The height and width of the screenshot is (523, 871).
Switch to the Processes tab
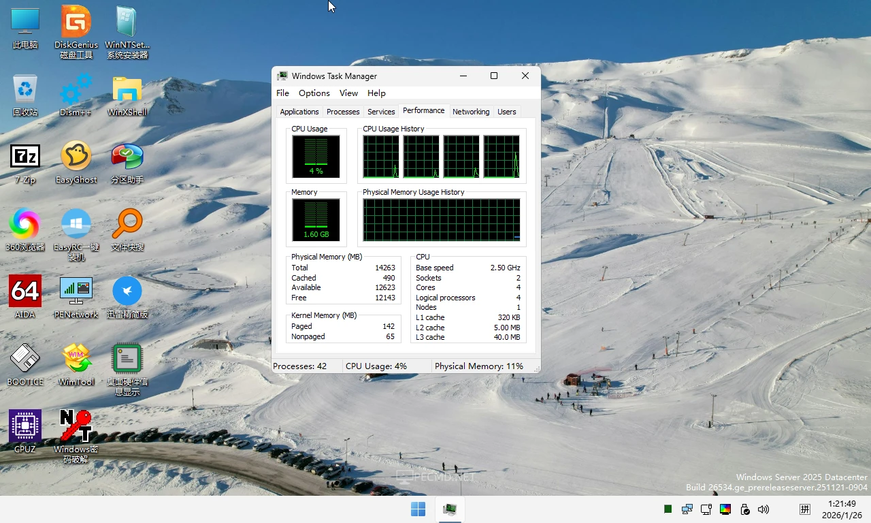(x=343, y=111)
